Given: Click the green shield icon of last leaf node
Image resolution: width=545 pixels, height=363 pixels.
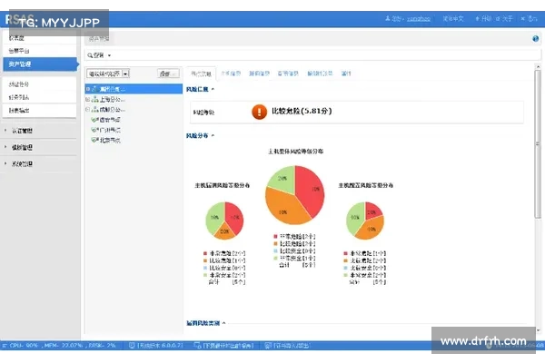Looking at the screenshot, I should click(x=94, y=140).
